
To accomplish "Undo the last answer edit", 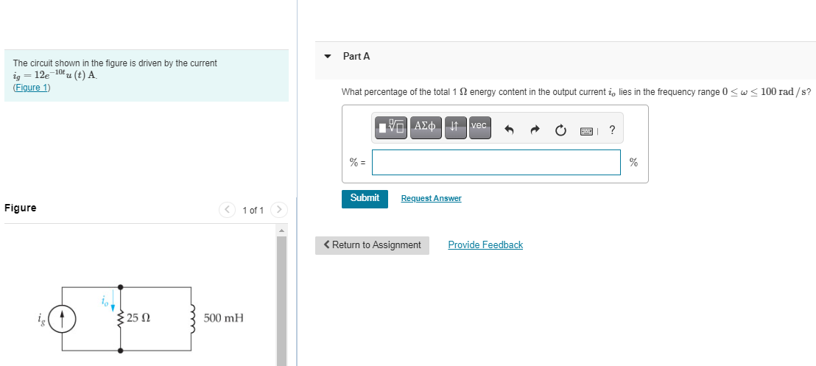I will click(510, 130).
